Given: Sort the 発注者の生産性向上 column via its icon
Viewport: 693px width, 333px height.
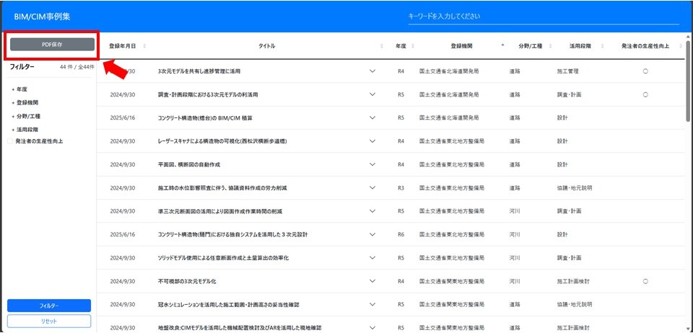Looking at the screenshot, I should pyautogui.click(x=677, y=46).
